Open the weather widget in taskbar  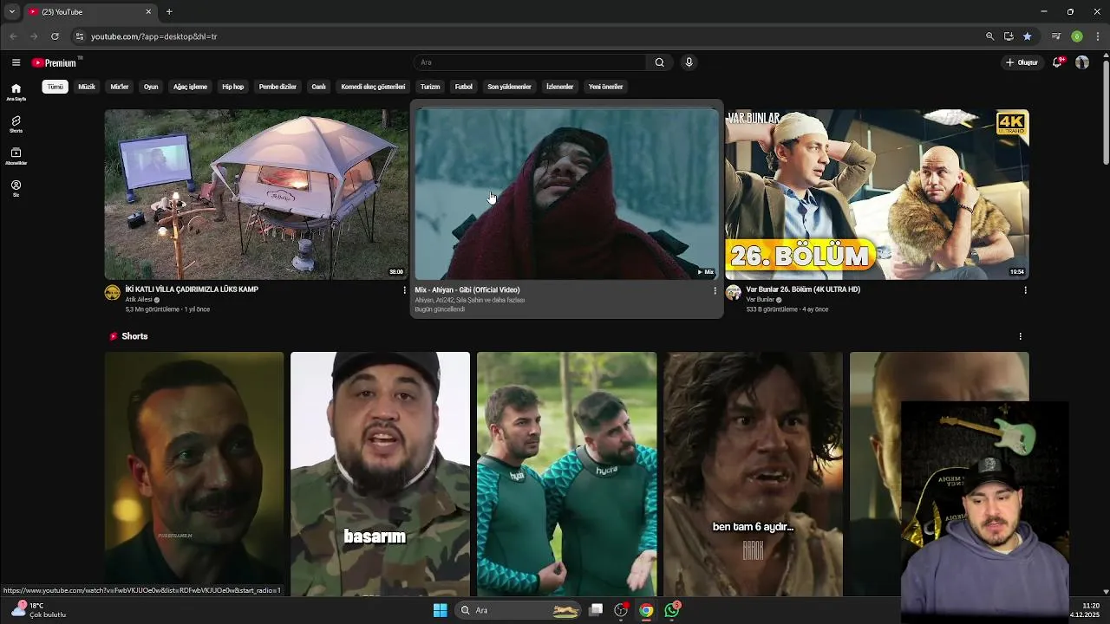coord(39,610)
